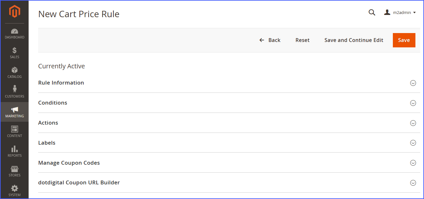Screen dimensions: 424x199
Task: Open the m2admin account dropdown
Action: click(400, 12)
